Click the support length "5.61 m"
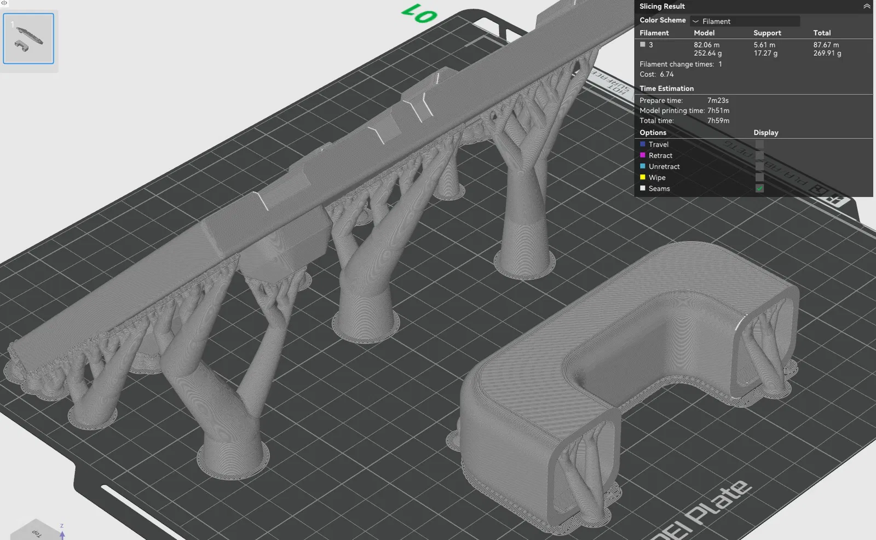Viewport: 876px width, 540px height. [x=764, y=45]
